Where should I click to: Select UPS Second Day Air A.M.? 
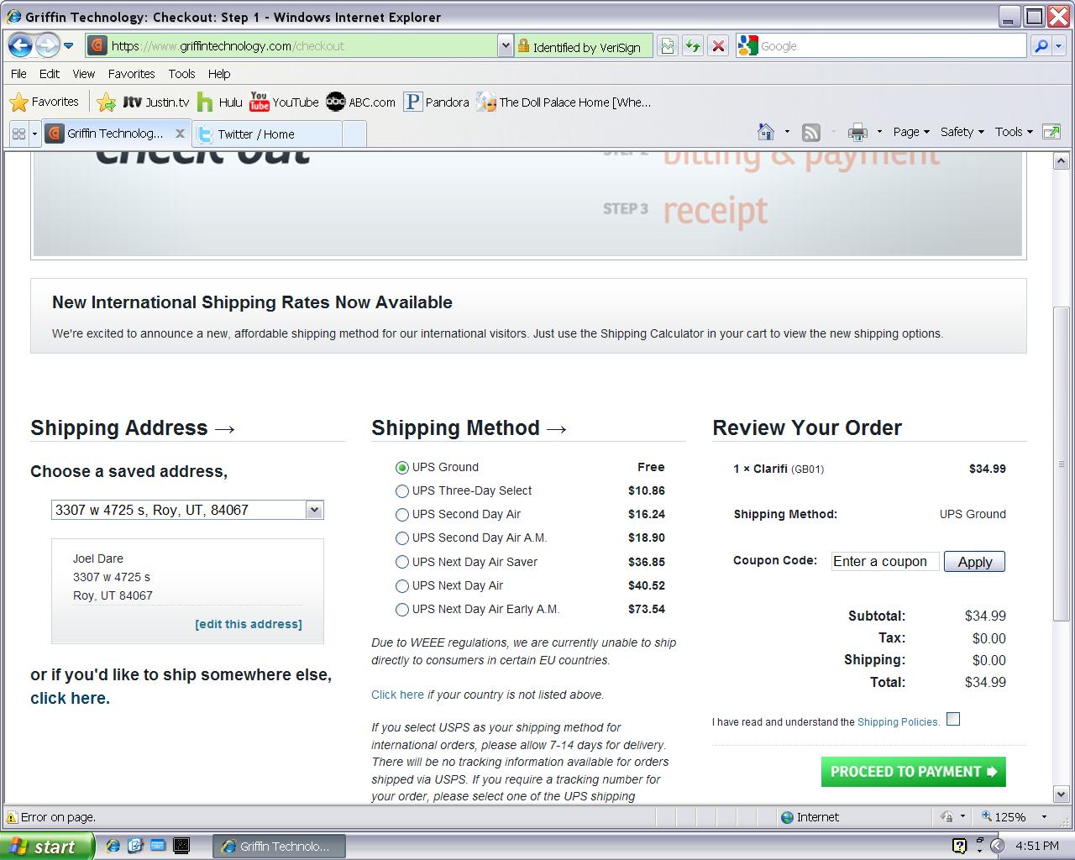402,538
